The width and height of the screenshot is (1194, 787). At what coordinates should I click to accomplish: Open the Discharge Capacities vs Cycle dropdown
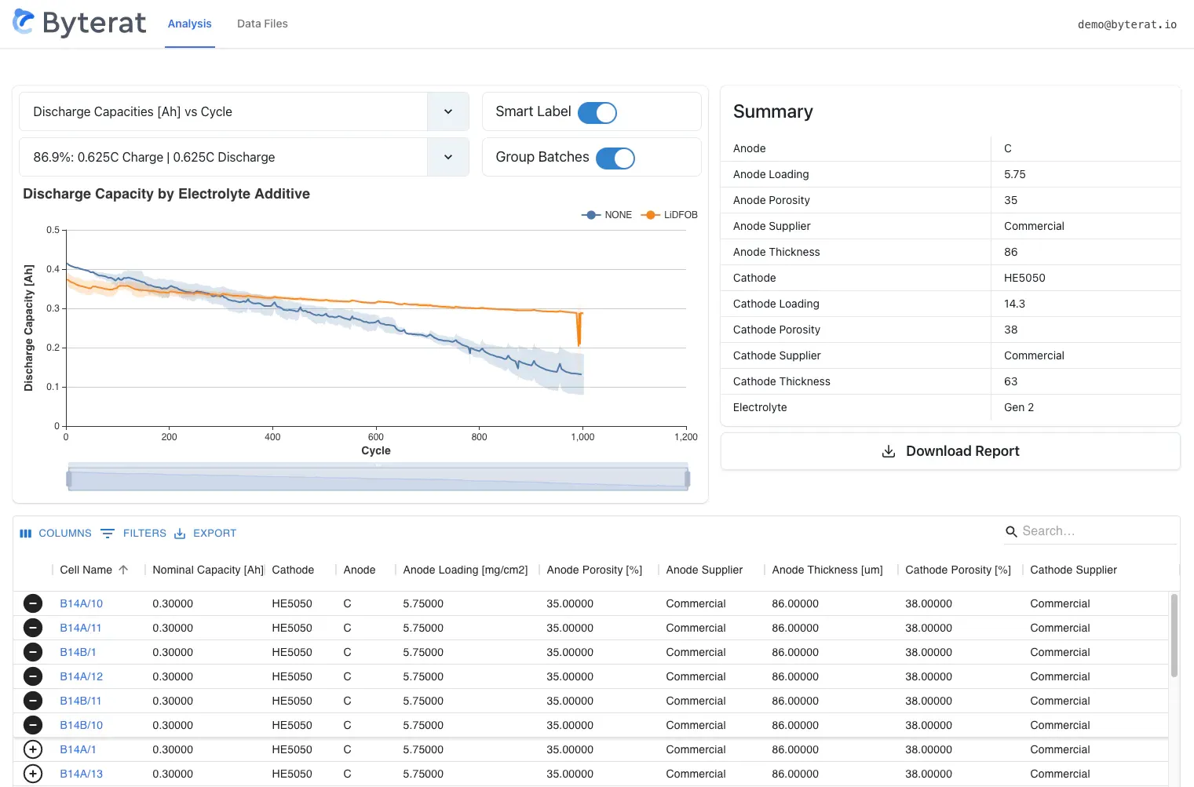pyautogui.click(x=448, y=111)
